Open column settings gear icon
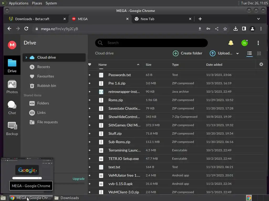This screenshot has height=201, width=269. (x=261, y=64)
